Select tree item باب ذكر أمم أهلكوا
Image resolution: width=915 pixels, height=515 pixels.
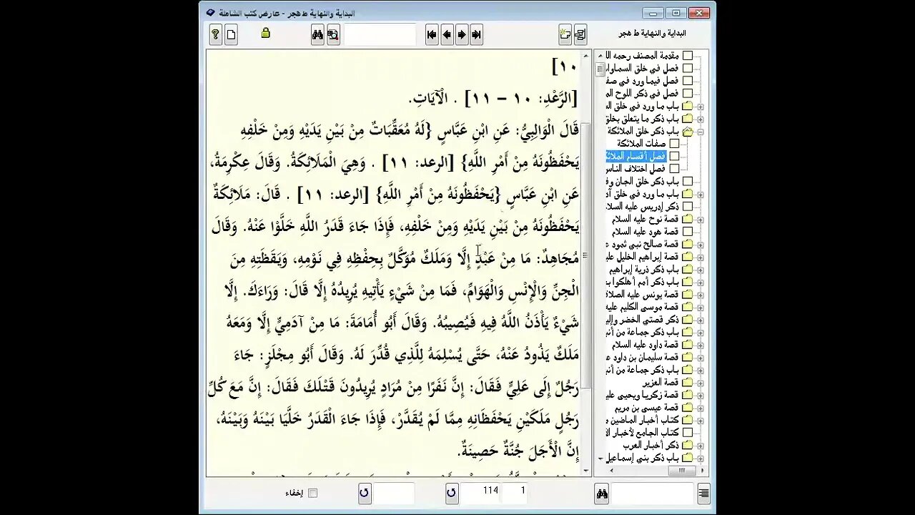tap(643, 282)
